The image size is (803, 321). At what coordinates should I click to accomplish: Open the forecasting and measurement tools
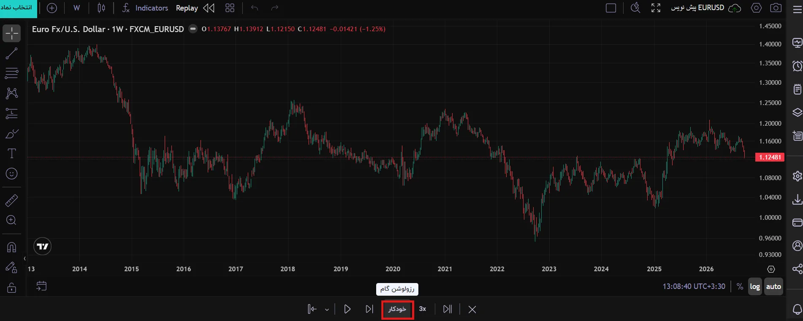pos(12,113)
